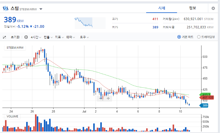Open the settings gear icon
Screen dimensions: 220x133
213,8
